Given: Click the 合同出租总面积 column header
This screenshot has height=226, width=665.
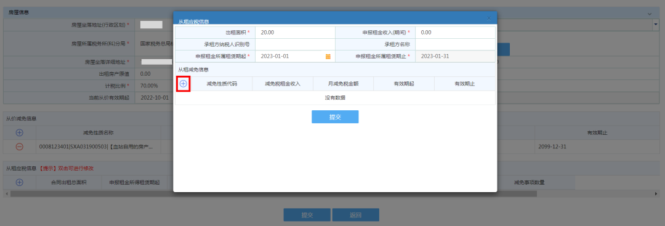Looking at the screenshot, I should click(69, 182).
